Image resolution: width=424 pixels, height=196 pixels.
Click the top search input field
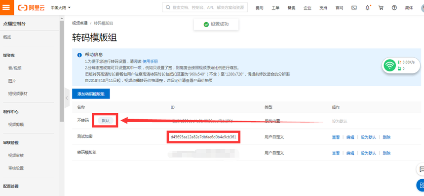[x=205, y=7]
